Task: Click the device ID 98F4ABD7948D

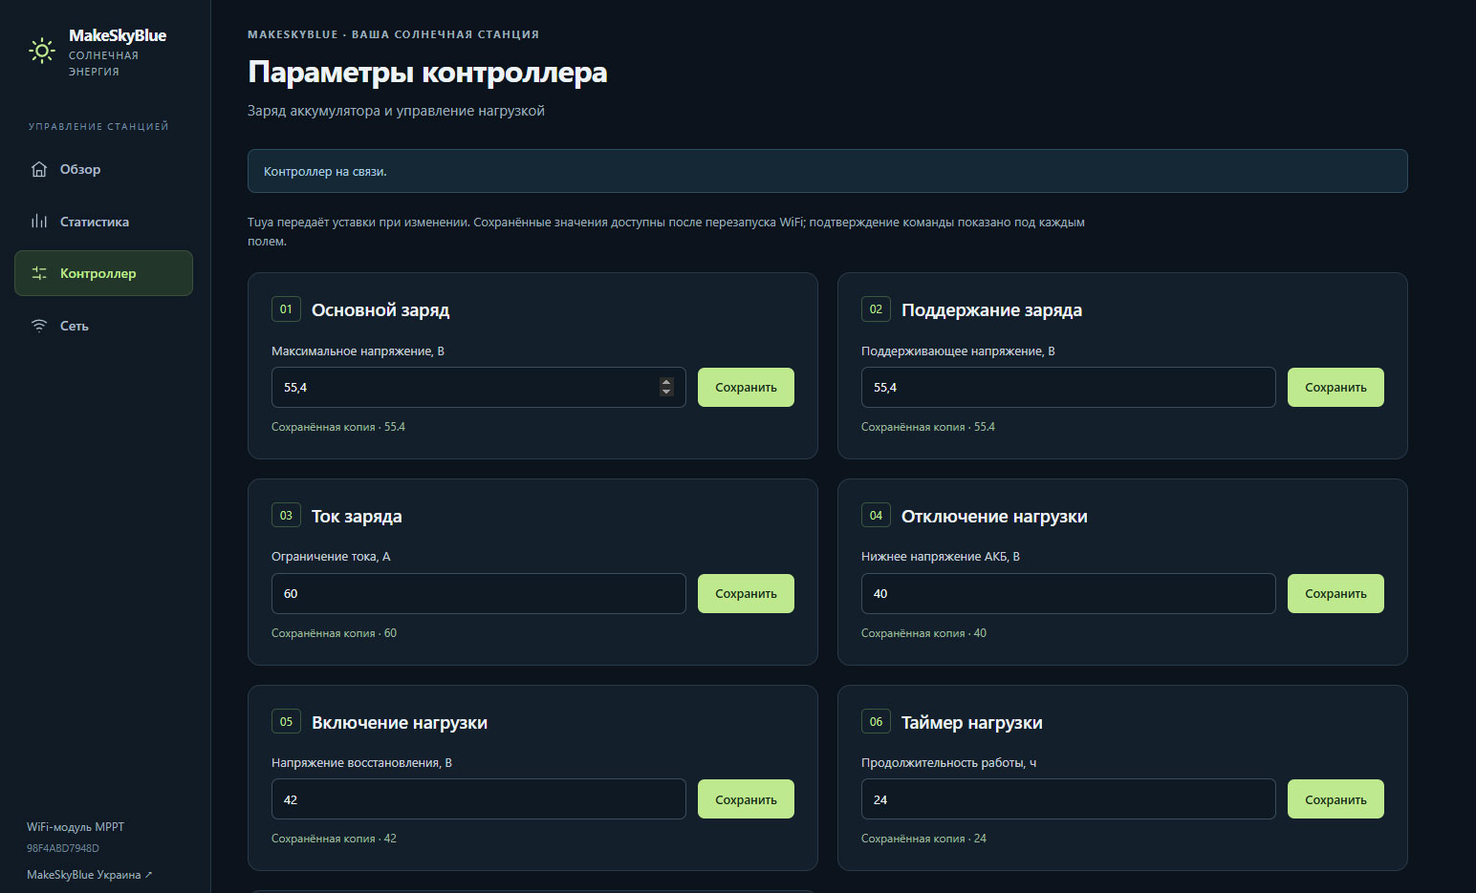Action: pyautogui.click(x=63, y=848)
